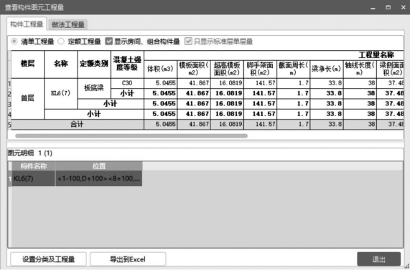410x270 pixels.
Task: Click the 位置 column header
Action: pos(99,166)
